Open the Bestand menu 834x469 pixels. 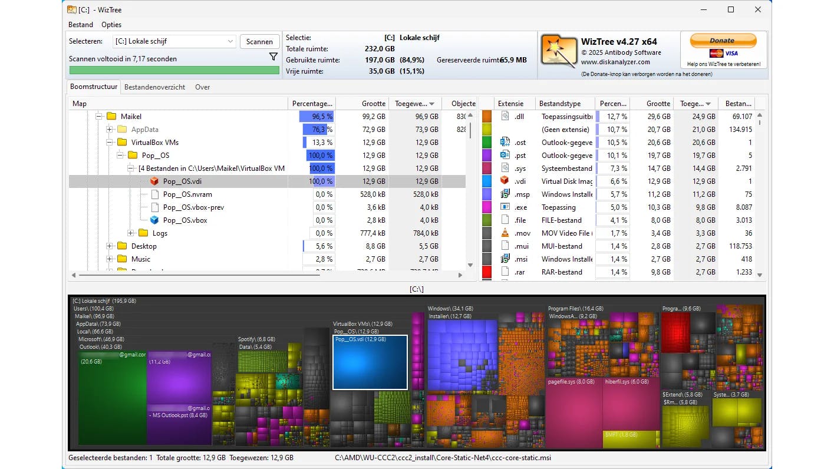[81, 25]
